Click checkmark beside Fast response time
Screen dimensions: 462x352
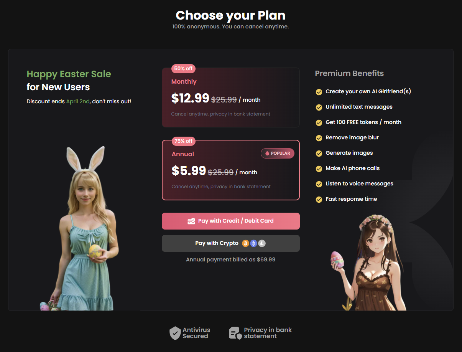coord(319,199)
